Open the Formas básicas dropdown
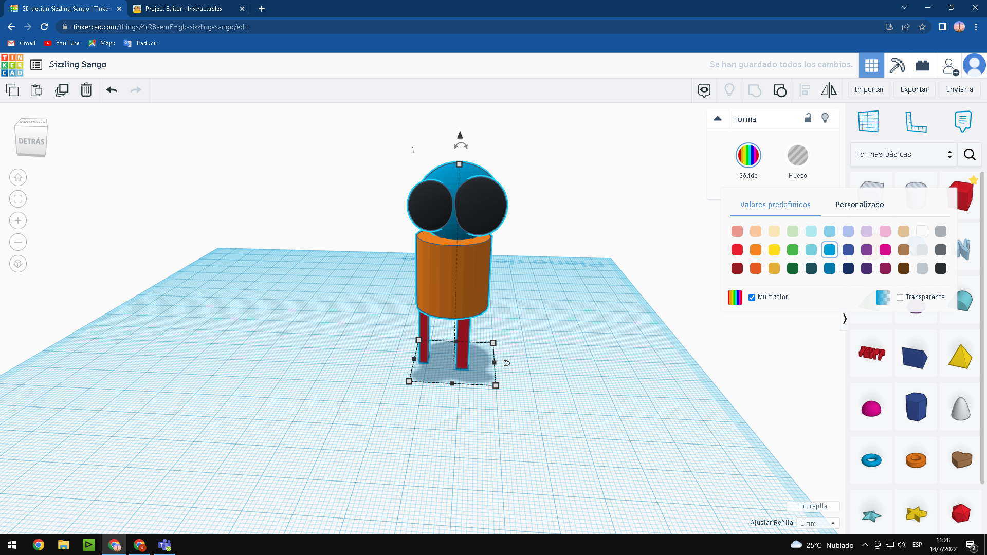 pyautogui.click(x=904, y=154)
